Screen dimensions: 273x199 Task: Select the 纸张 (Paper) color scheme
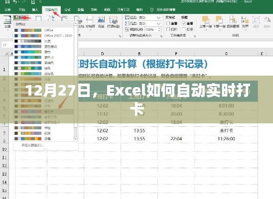pyautogui.click(x=43, y=133)
